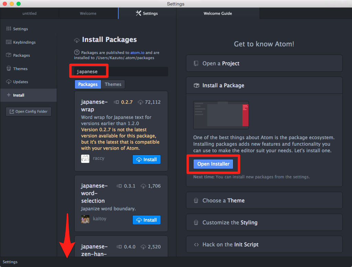Click the Open Installer button
Viewport: 352px width, 267px height.
point(213,164)
